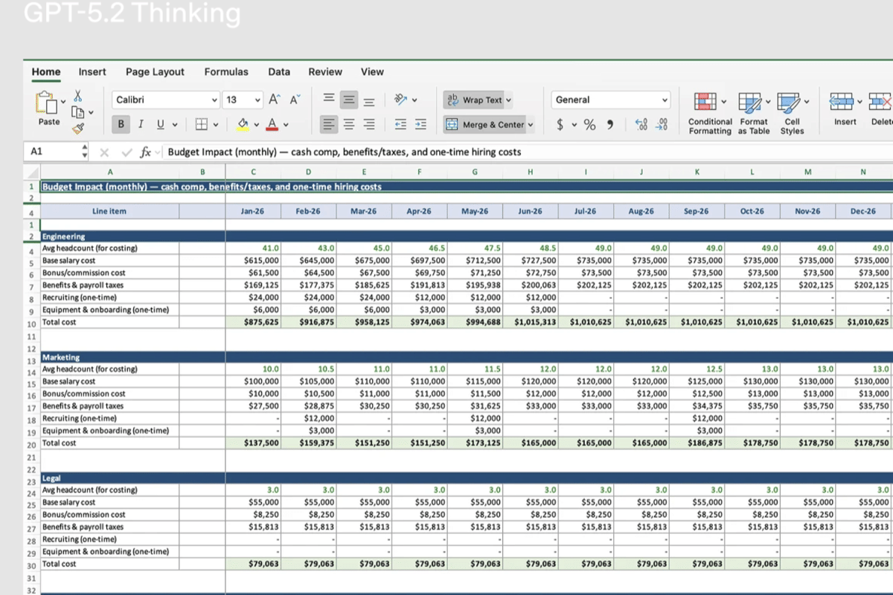893x595 pixels.
Task: Switch to the Formulas ribbon tab
Action: pos(226,71)
